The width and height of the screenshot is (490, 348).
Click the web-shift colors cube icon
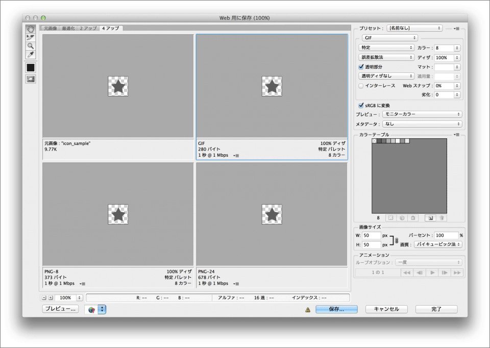[x=402, y=218]
